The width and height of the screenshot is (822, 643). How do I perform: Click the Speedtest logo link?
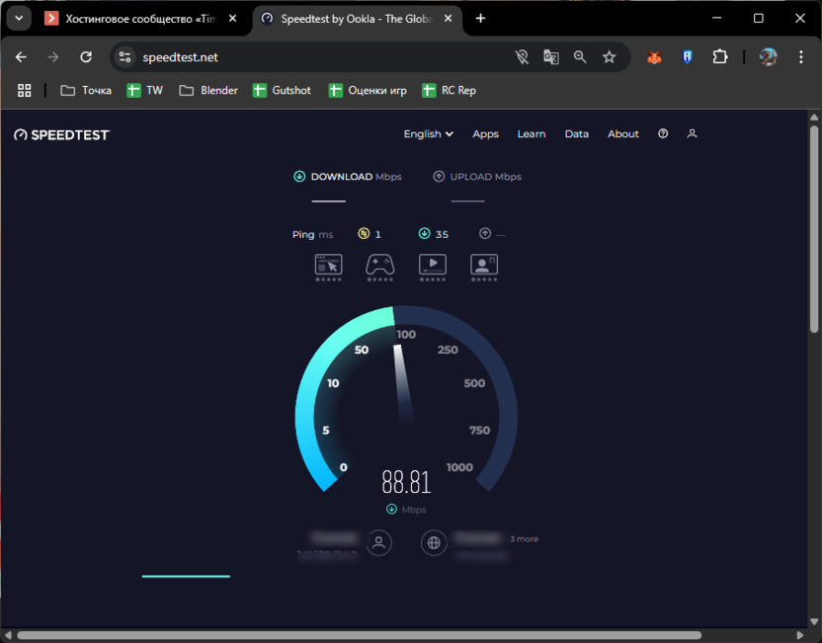[61, 134]
